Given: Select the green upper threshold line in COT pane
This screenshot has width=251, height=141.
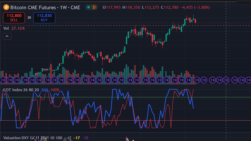Looking at the screenshot, I should coord(125,97).
